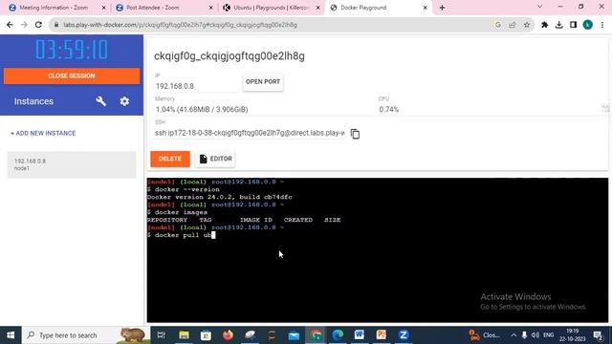
Task: Open the Windows Start menu
Action: click(x=11, y=335)
